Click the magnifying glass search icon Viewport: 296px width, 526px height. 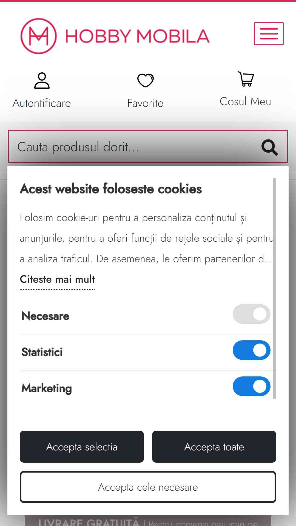pyautogui.click(x=269, y=147)
